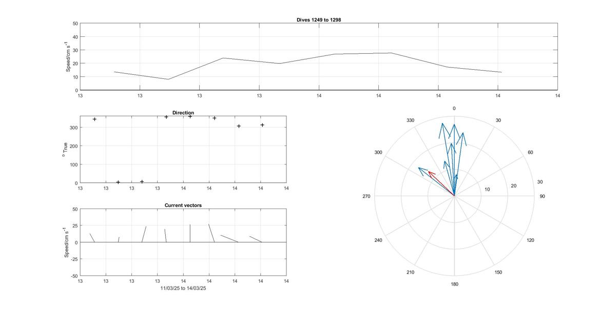The height and width of the screenshot is (310, 616).
Task: Click the leftmost plus marker in the Direction plot
Action: coord(94,119)
